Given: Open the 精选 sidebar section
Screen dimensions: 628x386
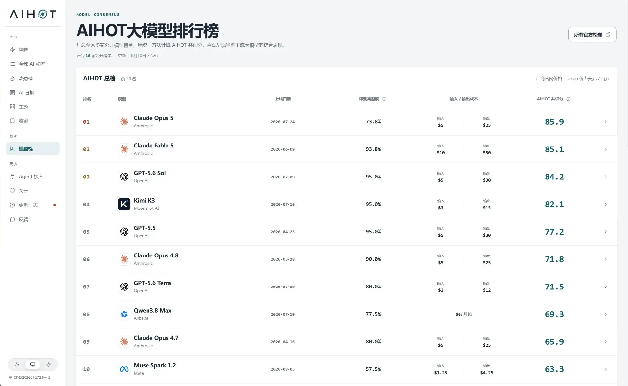Looking at the screenshot, I should [33, 50].
